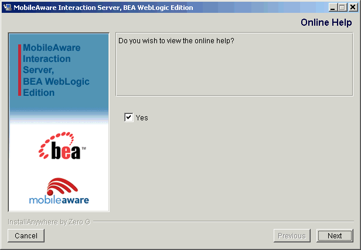Click the 'InstallAnywhere by Zero G' label

[49, 222]
